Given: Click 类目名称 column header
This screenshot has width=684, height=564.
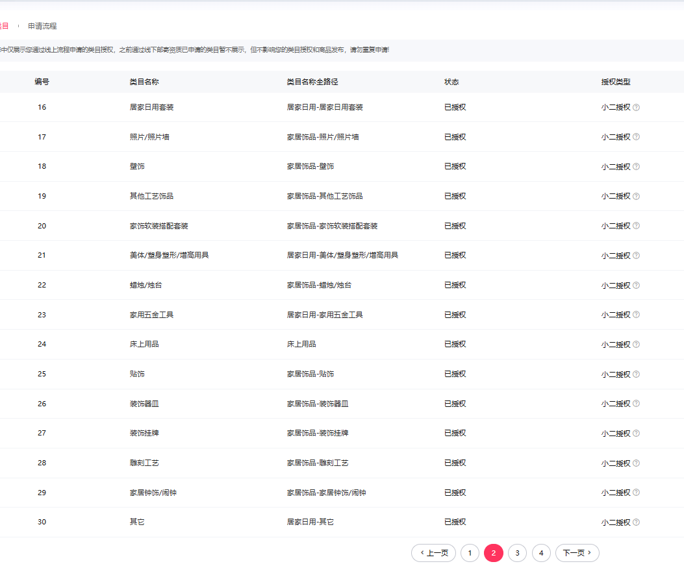Looking at the screenshot, I should click(x=144, y=82).
